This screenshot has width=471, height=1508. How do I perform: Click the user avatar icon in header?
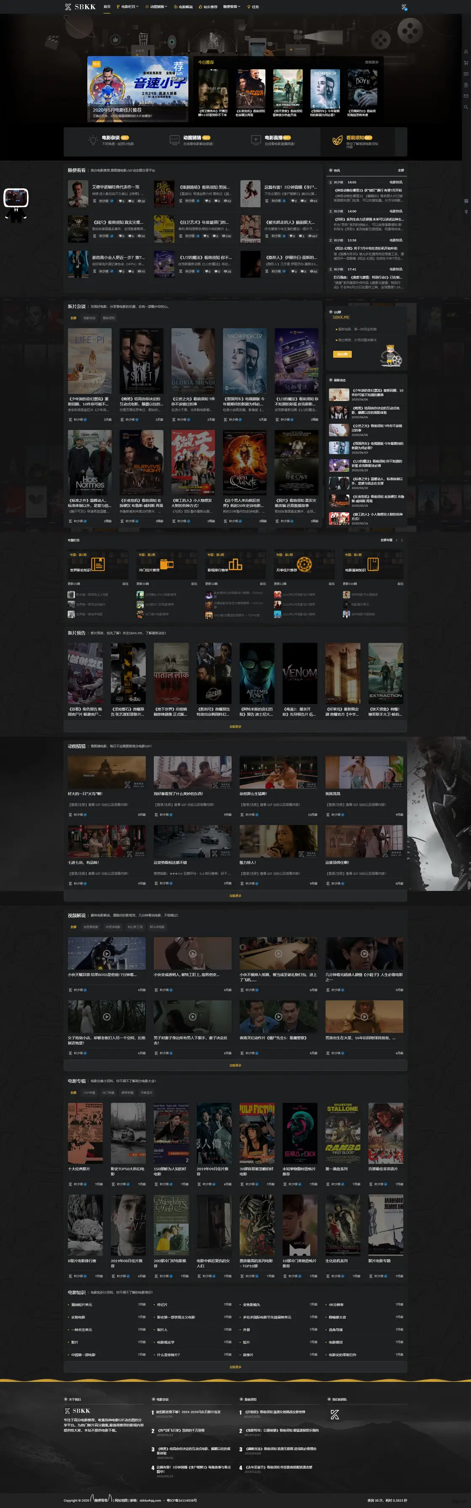point(404,7)
